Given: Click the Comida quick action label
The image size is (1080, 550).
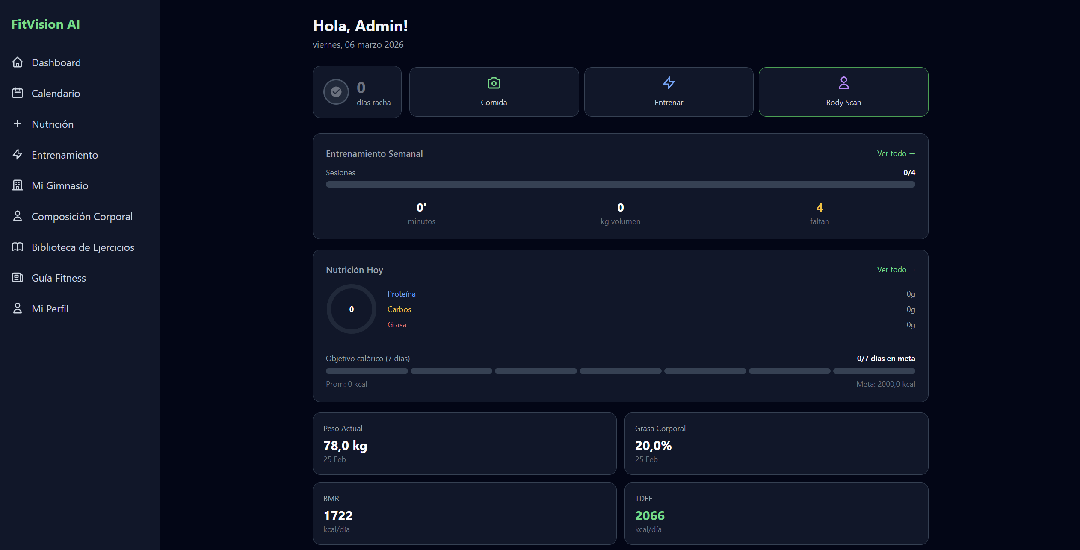Looking at the screenshot, I should (x=494, y=103).
